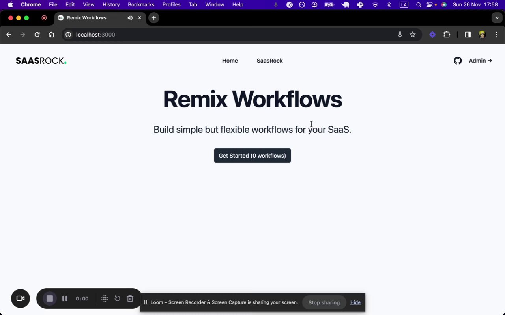Stop the Loom recording

click(x=50, y=298)
